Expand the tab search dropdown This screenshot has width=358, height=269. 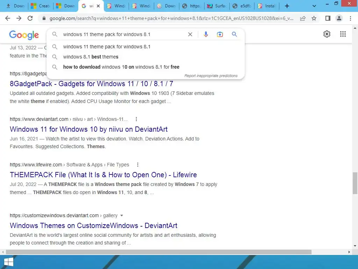[314, 6]
